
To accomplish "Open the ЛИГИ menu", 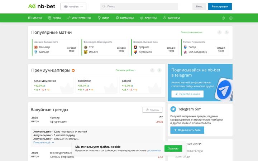I will pos(103,18).
